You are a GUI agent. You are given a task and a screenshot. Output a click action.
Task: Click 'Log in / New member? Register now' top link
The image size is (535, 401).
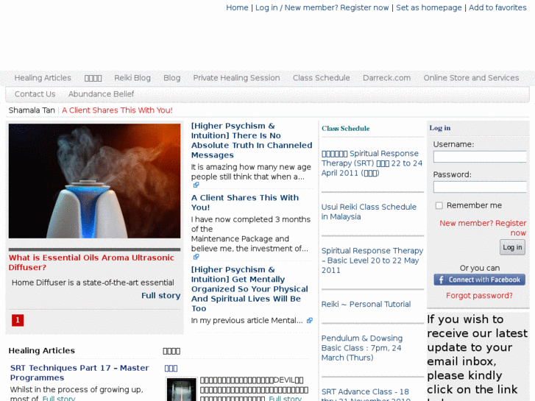[322, 7]
